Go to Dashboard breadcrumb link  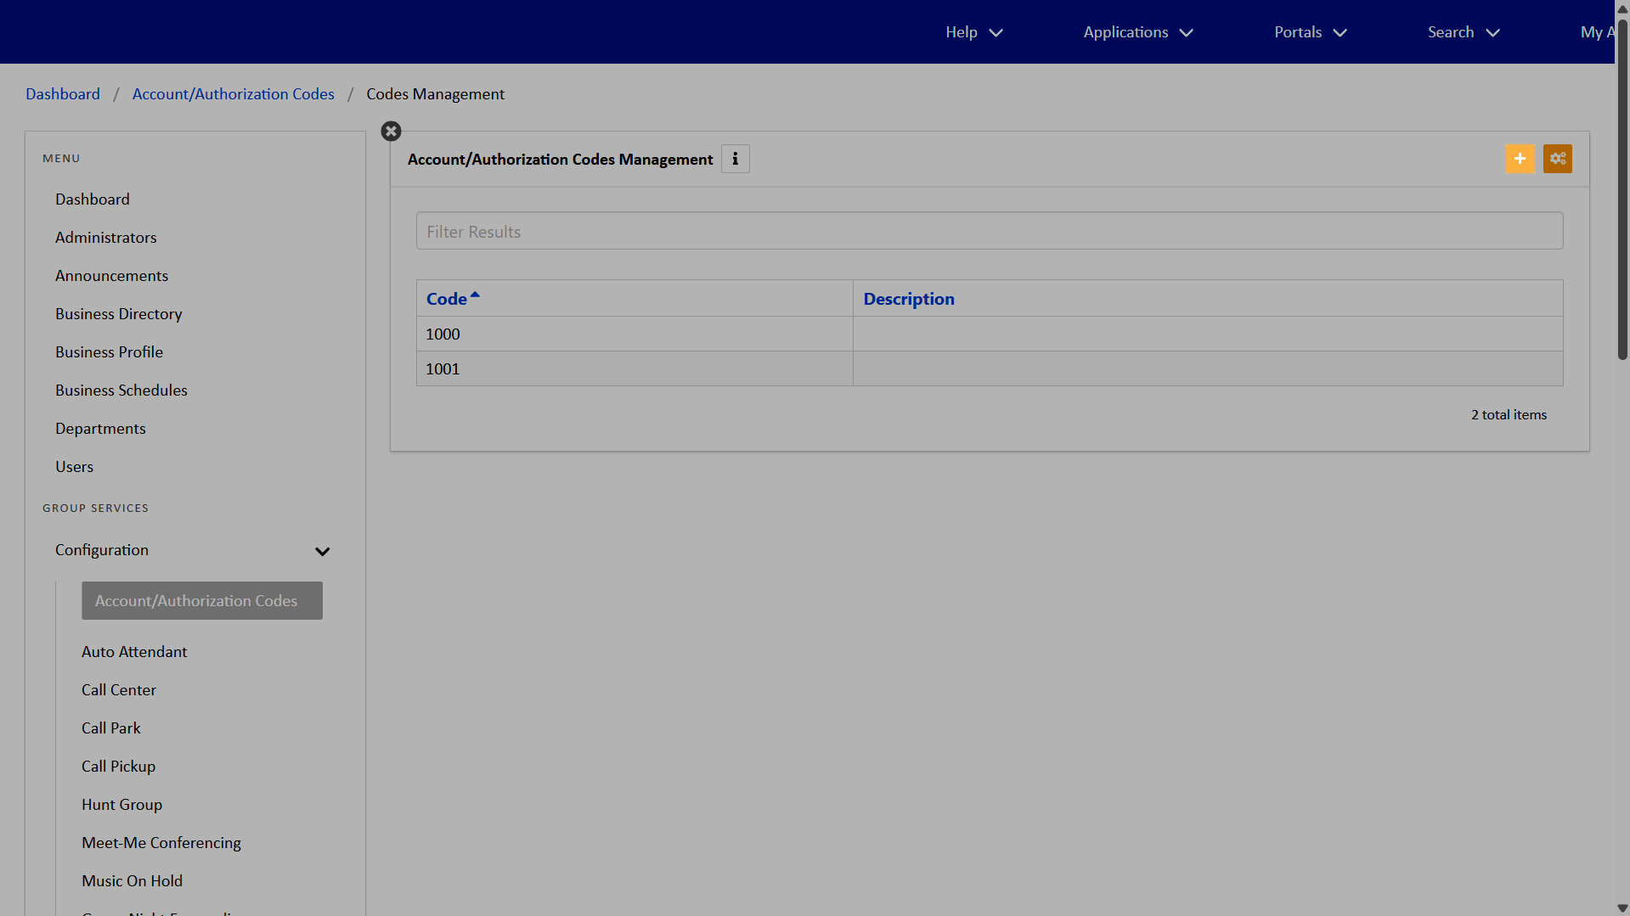(x=63, y=94)
